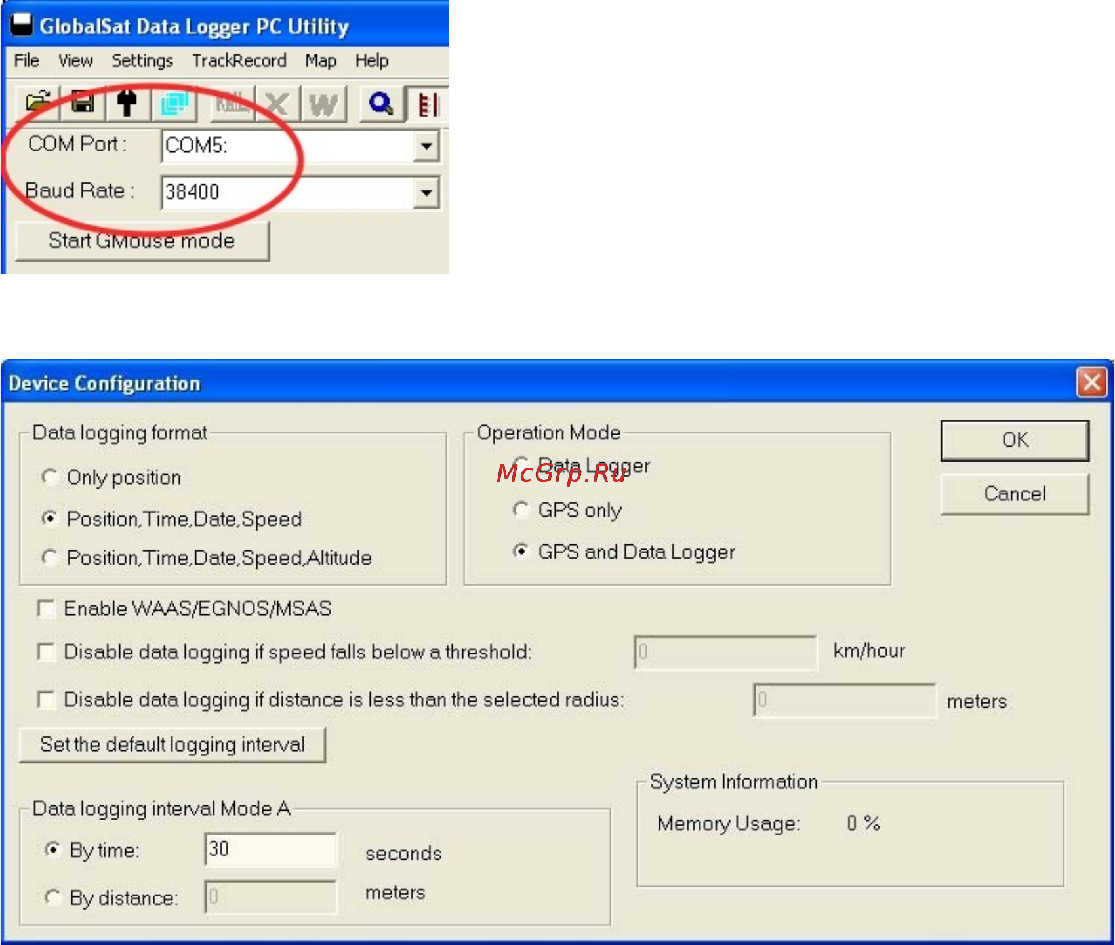Select Position,Time,Date,Speed,Altitude format
The height and width of the screenshot is (945, 1115).
[207, 557]
